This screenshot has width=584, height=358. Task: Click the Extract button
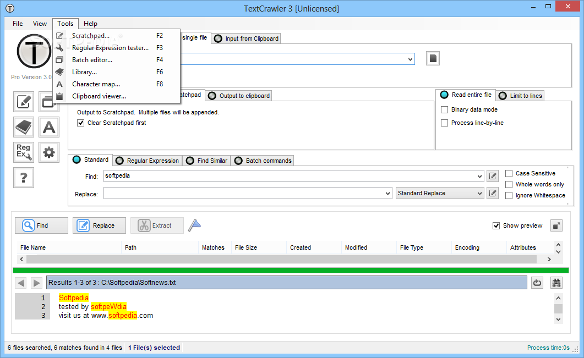click(x=157, y=225)
